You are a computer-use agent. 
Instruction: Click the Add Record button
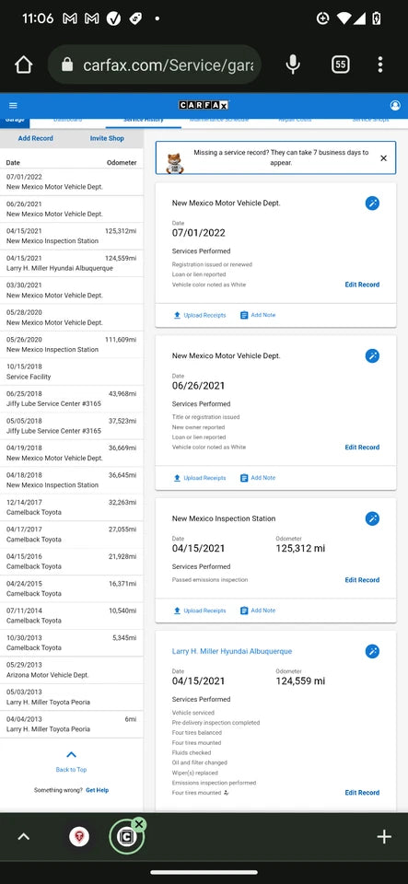[x=36, y=138]
